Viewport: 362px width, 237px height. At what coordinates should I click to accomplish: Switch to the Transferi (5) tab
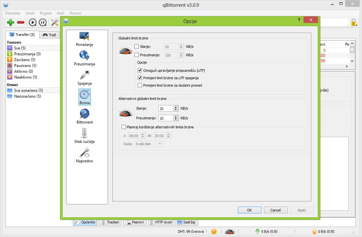click(22, 35)
